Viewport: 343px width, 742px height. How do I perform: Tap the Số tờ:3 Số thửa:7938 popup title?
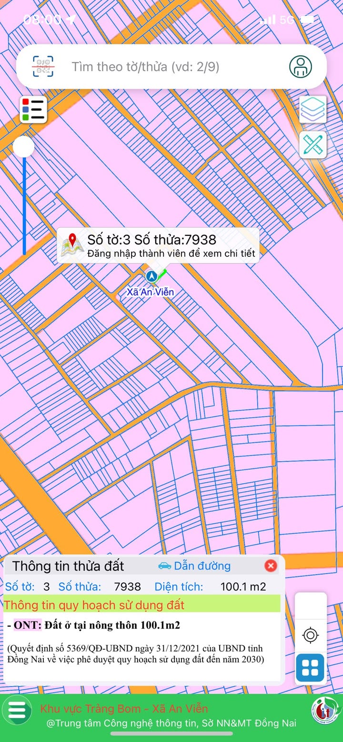coord(151,239)
